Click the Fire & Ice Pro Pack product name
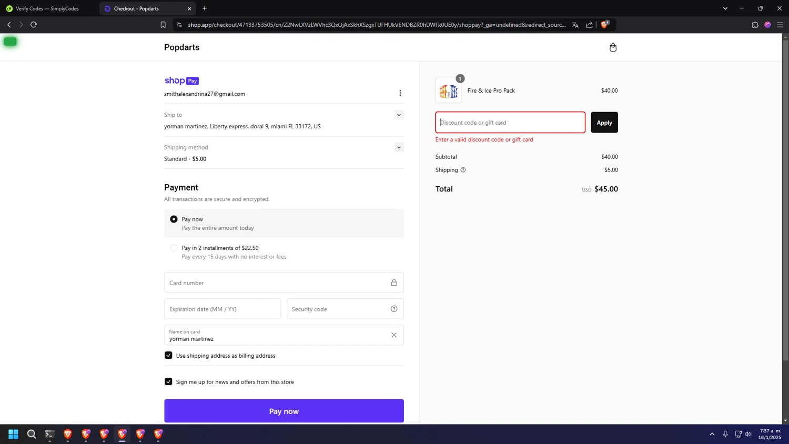Viewport: 789px width, 444px height. [x=491, y=90]
